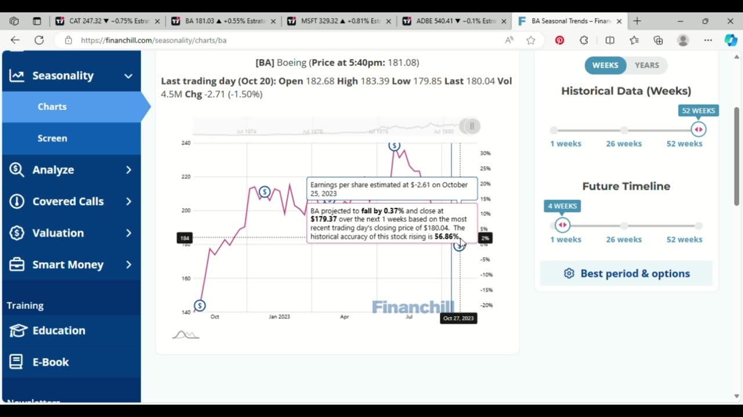Click the scrollbar down arrow

click(x=737, y=397)
